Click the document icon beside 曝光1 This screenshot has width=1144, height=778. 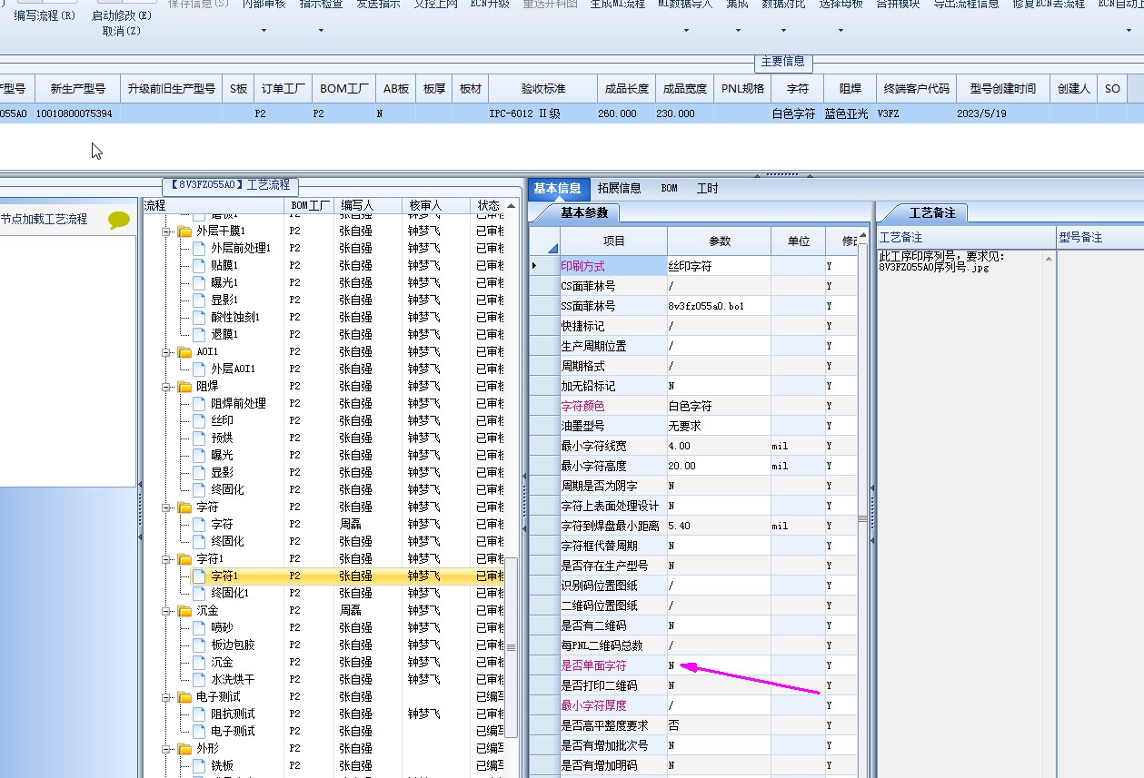200,283
